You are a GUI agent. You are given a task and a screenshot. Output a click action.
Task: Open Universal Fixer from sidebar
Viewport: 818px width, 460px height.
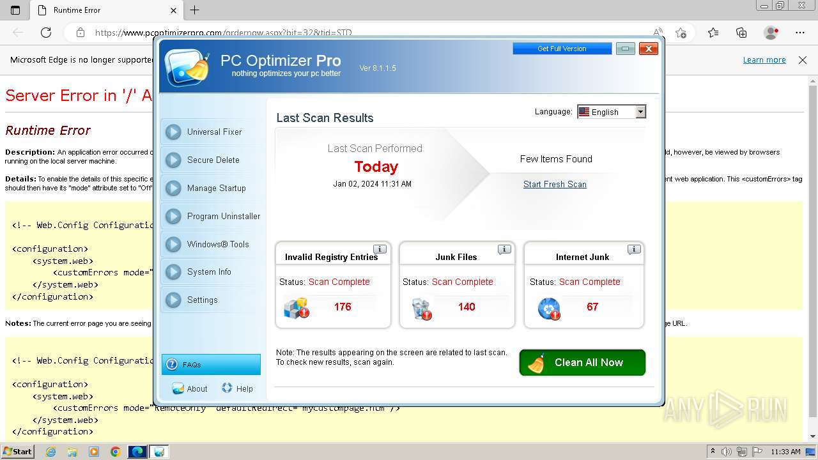[x=212, y=132]
